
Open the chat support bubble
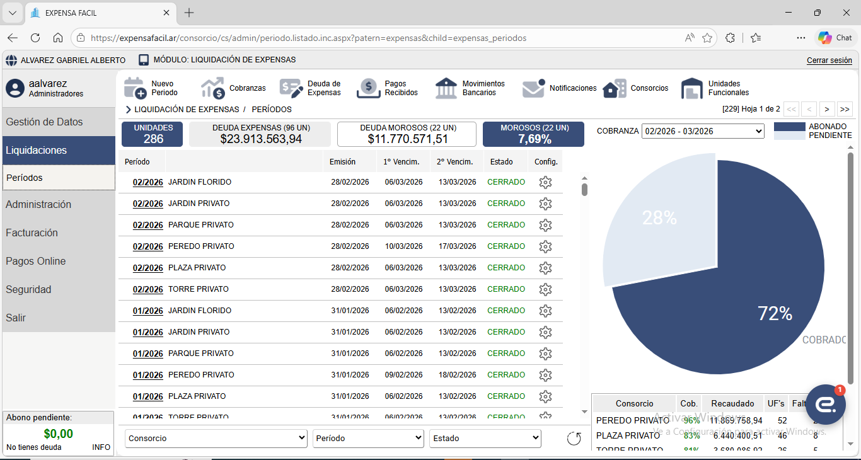pos(825,405)
